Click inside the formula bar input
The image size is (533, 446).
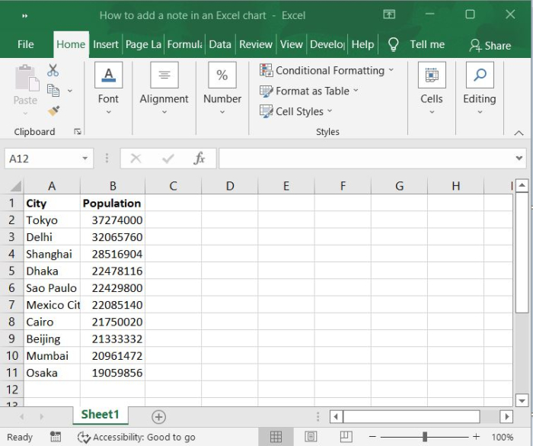tap(366, 159)
